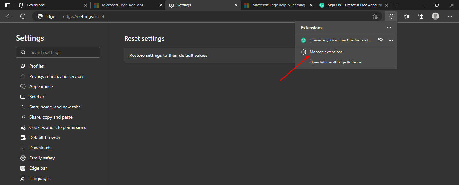Open the Collections icon
The height and width of the screenshot is (185, 459).
[421, 16]
